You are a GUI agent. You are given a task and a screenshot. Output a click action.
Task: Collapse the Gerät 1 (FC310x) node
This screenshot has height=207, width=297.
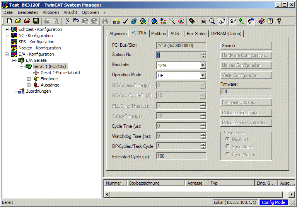(x=21, y=66)
